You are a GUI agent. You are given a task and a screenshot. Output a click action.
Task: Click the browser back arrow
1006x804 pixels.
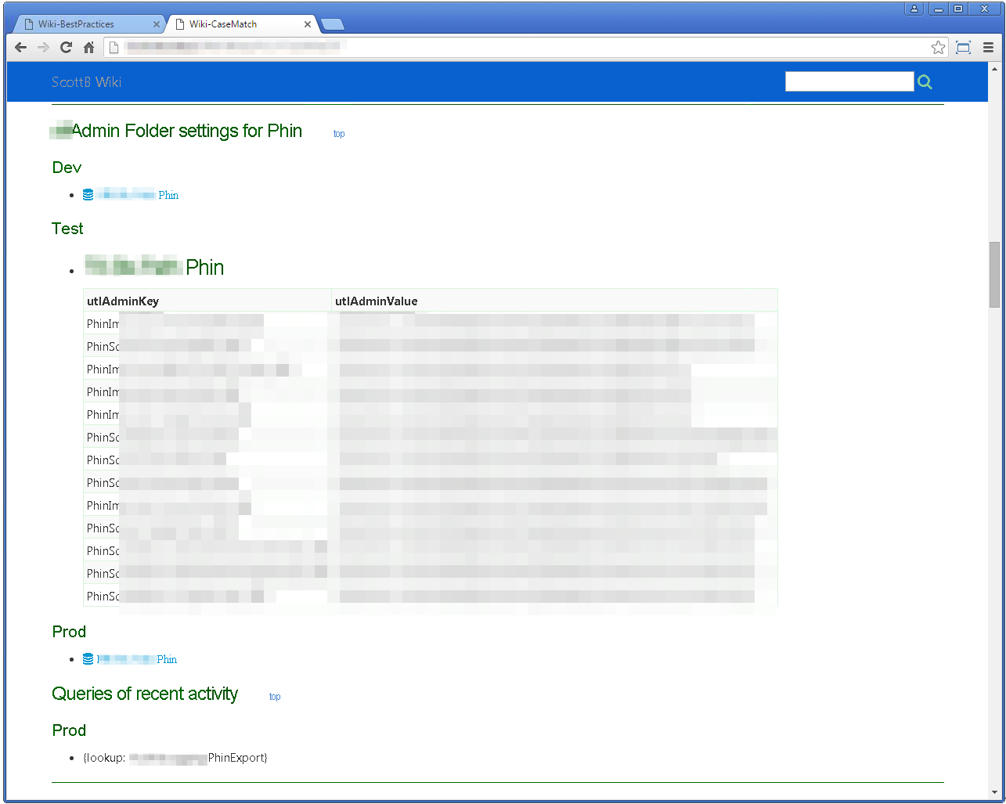click(x=21, y=48)
